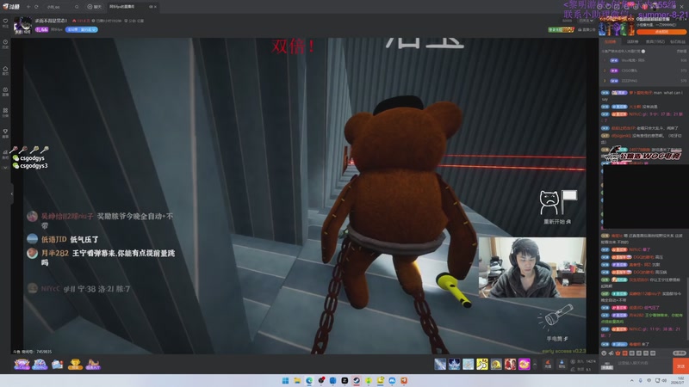The height and width of the screenshot is (387, 689).
Task: Open File Explorer on the taskbar
Action: [x=297, y=380]
